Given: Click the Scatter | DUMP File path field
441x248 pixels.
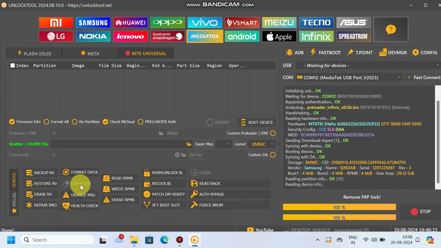Looking at the screenshot, I should tap(118, 144).
